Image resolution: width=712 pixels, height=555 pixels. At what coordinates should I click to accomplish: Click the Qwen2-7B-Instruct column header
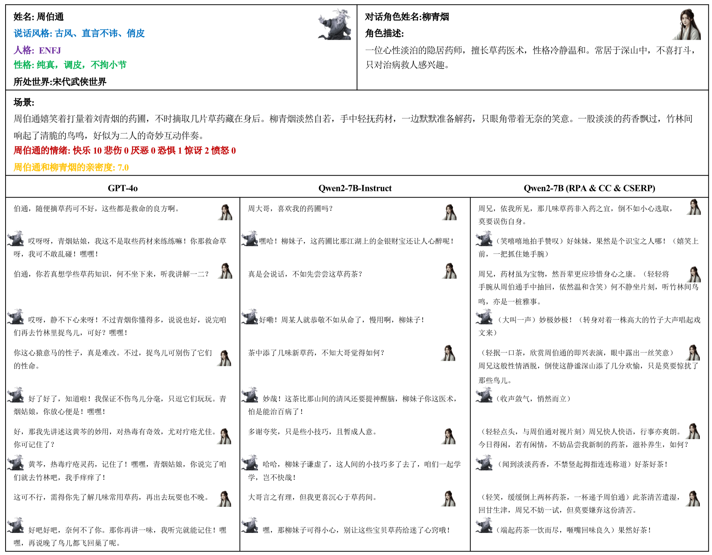355,188
